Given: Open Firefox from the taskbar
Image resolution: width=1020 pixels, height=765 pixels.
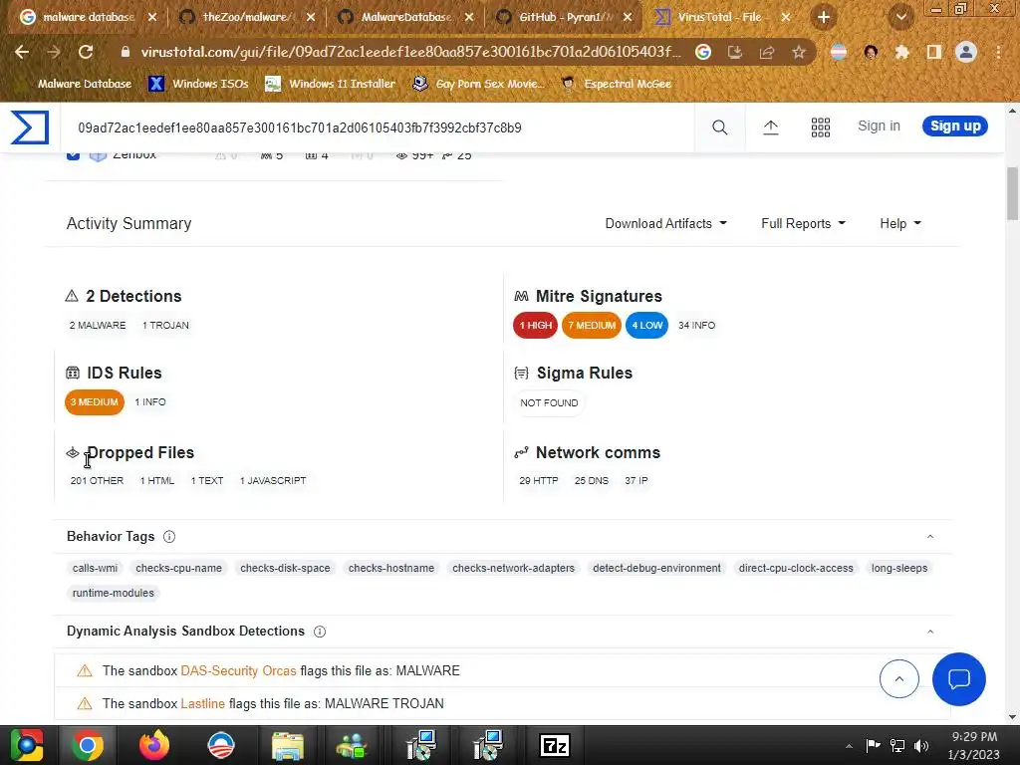Looking at the screenshot, I should pyautogui.click(x=154, y=745).
